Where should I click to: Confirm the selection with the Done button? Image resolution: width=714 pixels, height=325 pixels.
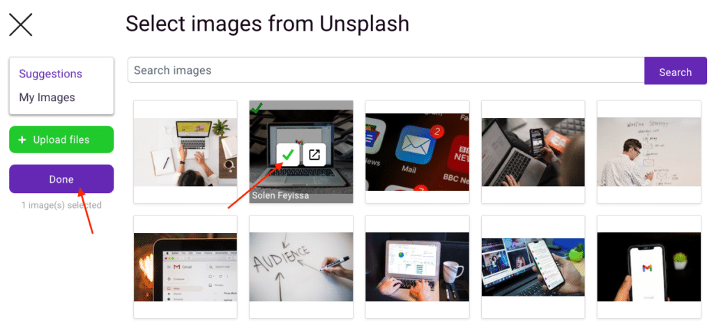[61, 179]
